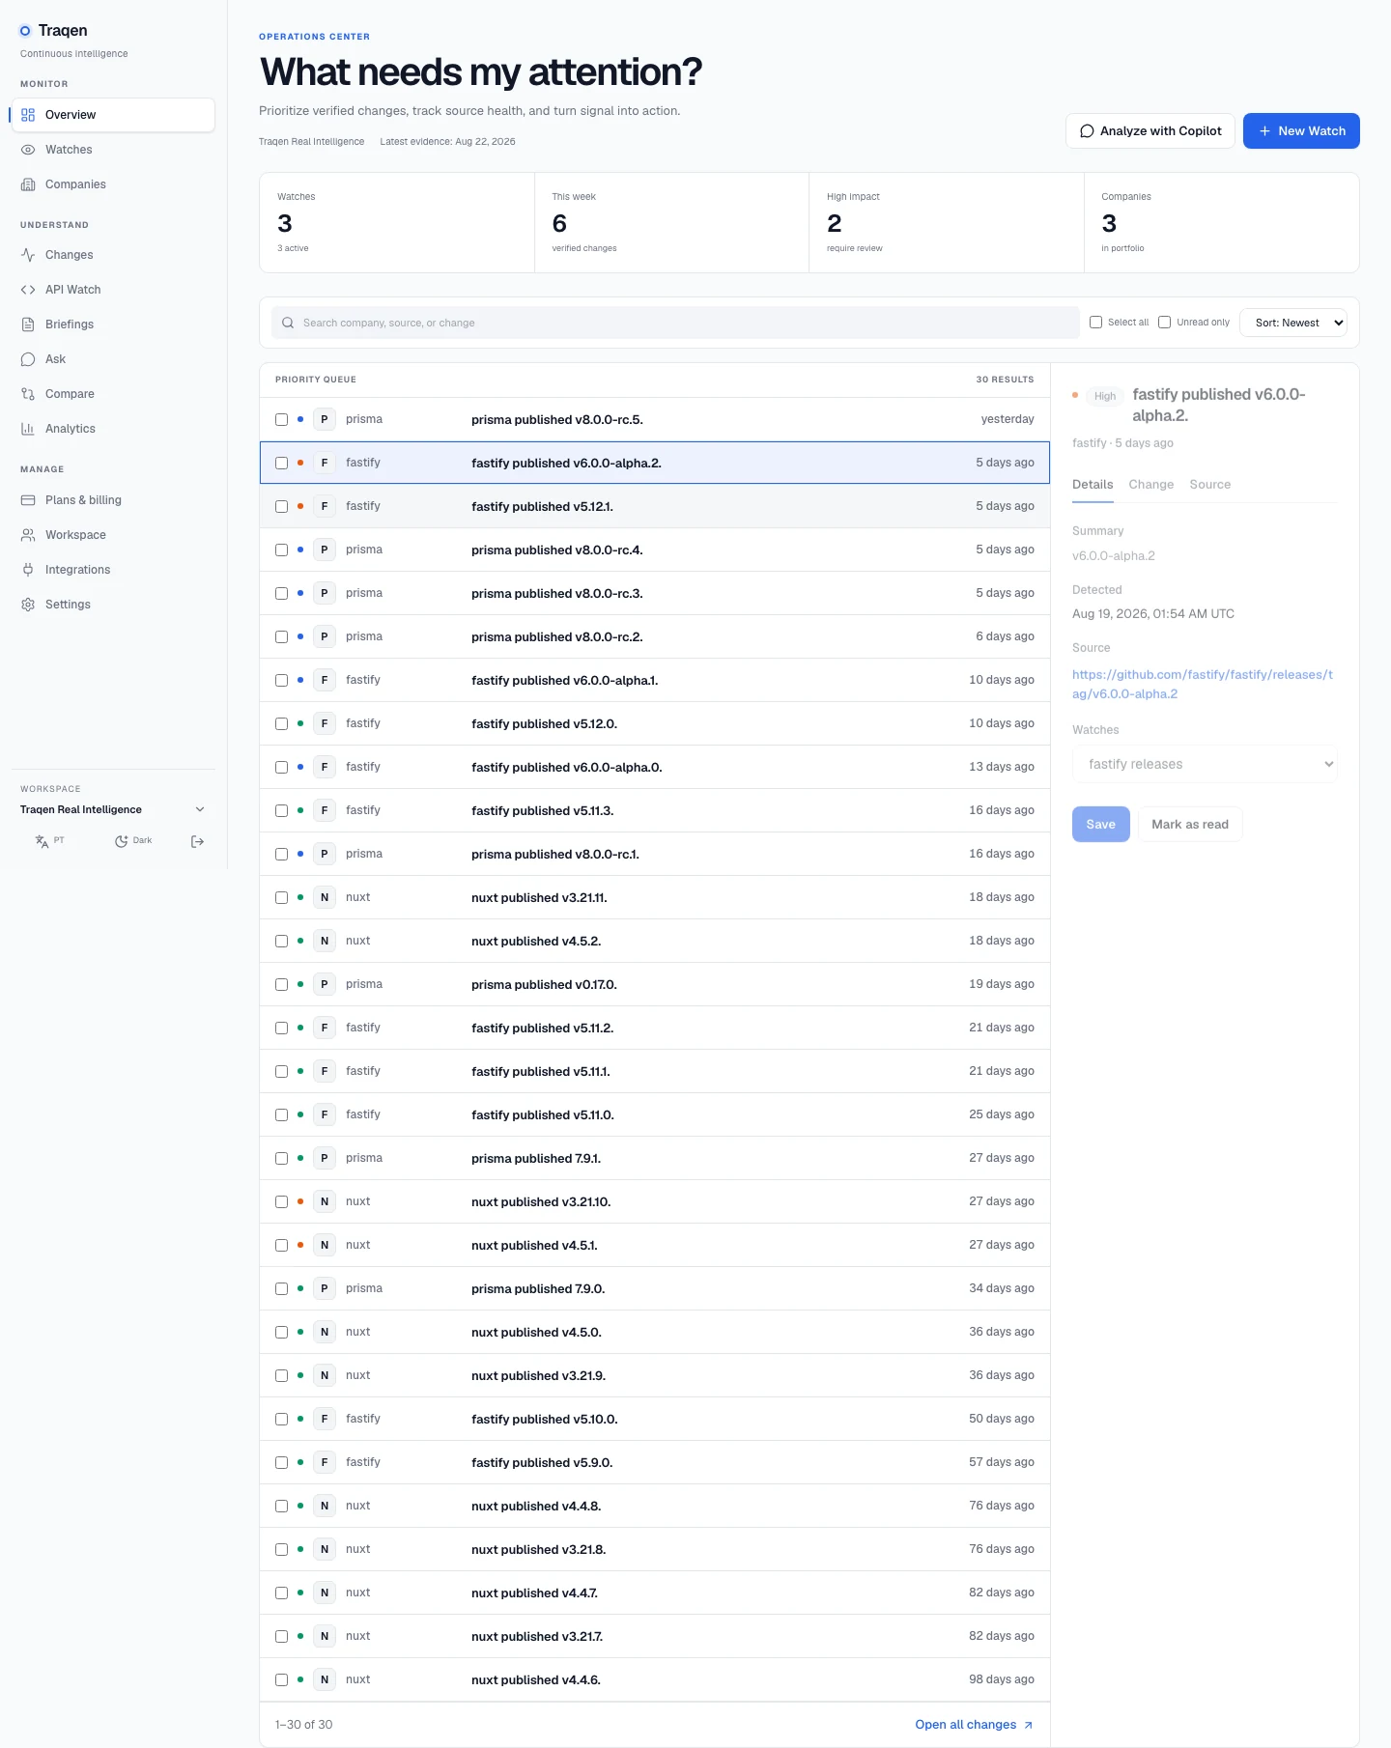Click the Analytics bar chart icon
1391x1748 pixels.
28,429
